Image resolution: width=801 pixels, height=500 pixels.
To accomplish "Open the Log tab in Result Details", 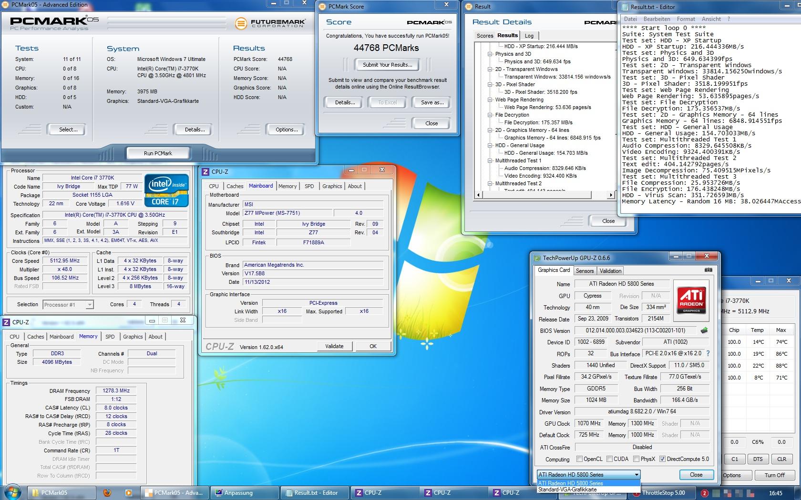I will point(529,36).
